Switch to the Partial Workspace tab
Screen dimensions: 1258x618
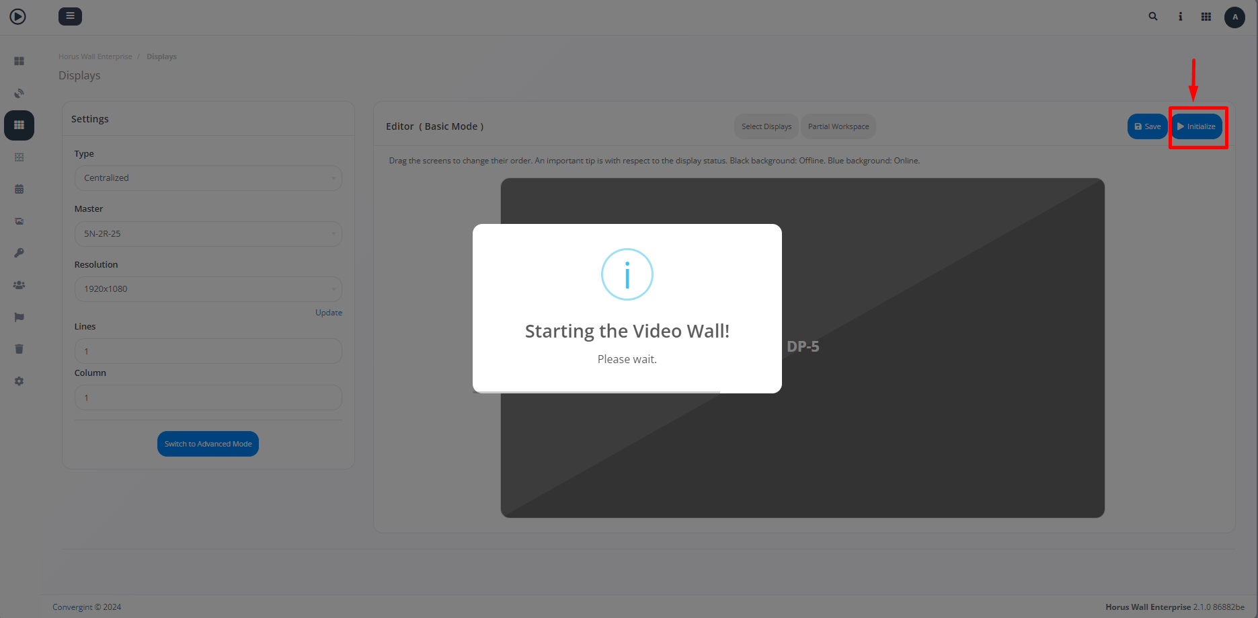point(838,126)
